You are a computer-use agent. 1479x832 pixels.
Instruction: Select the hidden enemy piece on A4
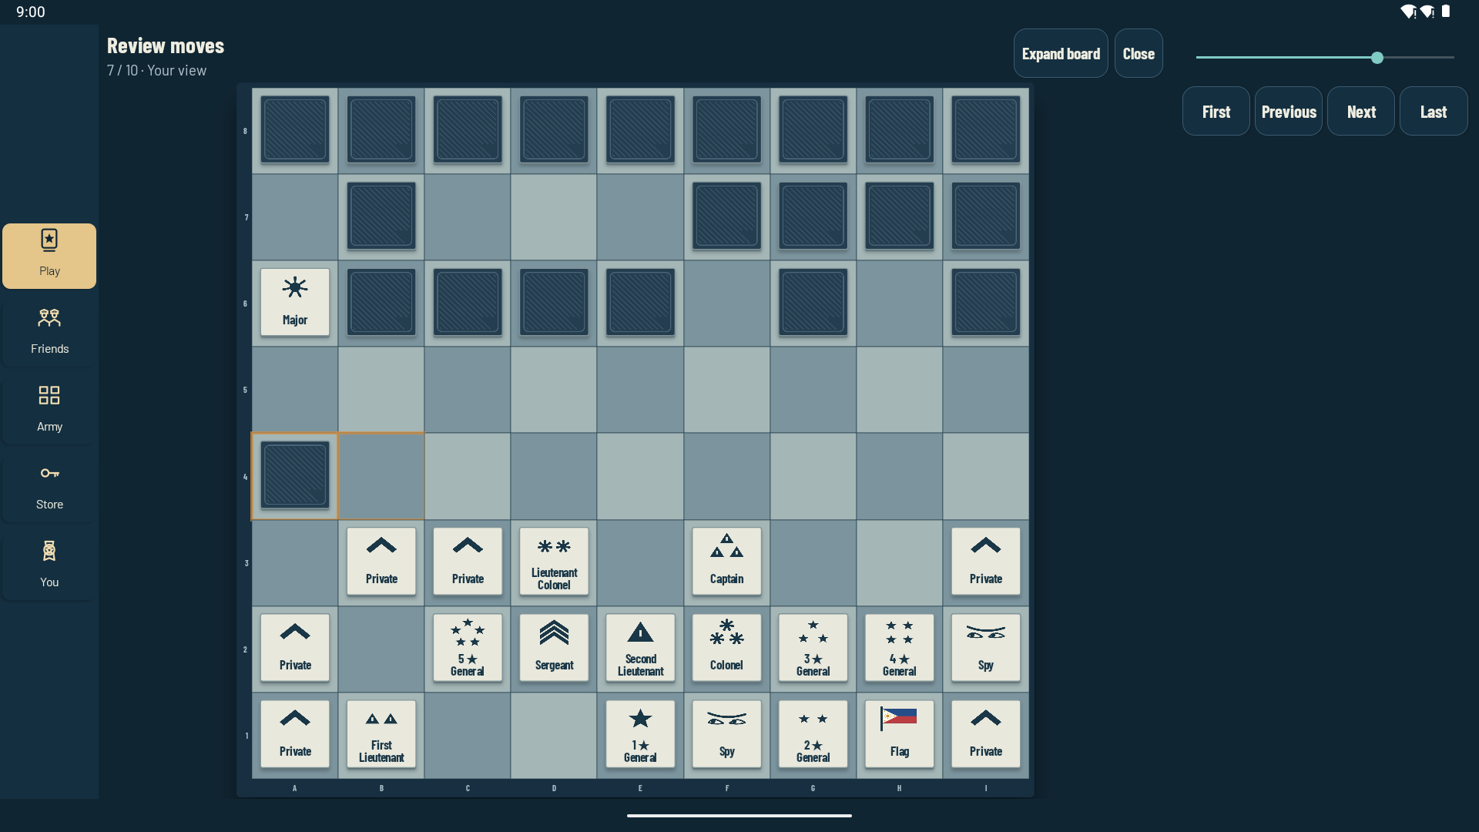(x=295, y=475)
